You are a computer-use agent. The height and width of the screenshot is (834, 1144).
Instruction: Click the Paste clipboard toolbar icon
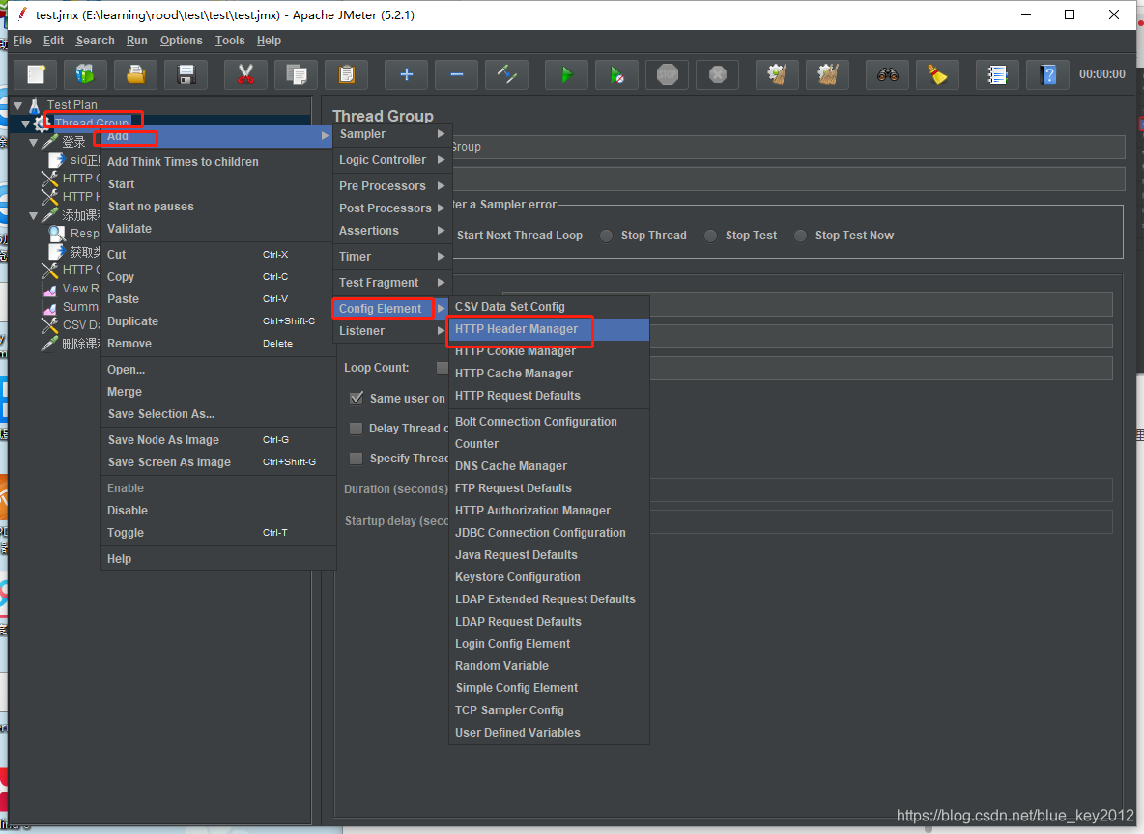click(x=347, y=74)
